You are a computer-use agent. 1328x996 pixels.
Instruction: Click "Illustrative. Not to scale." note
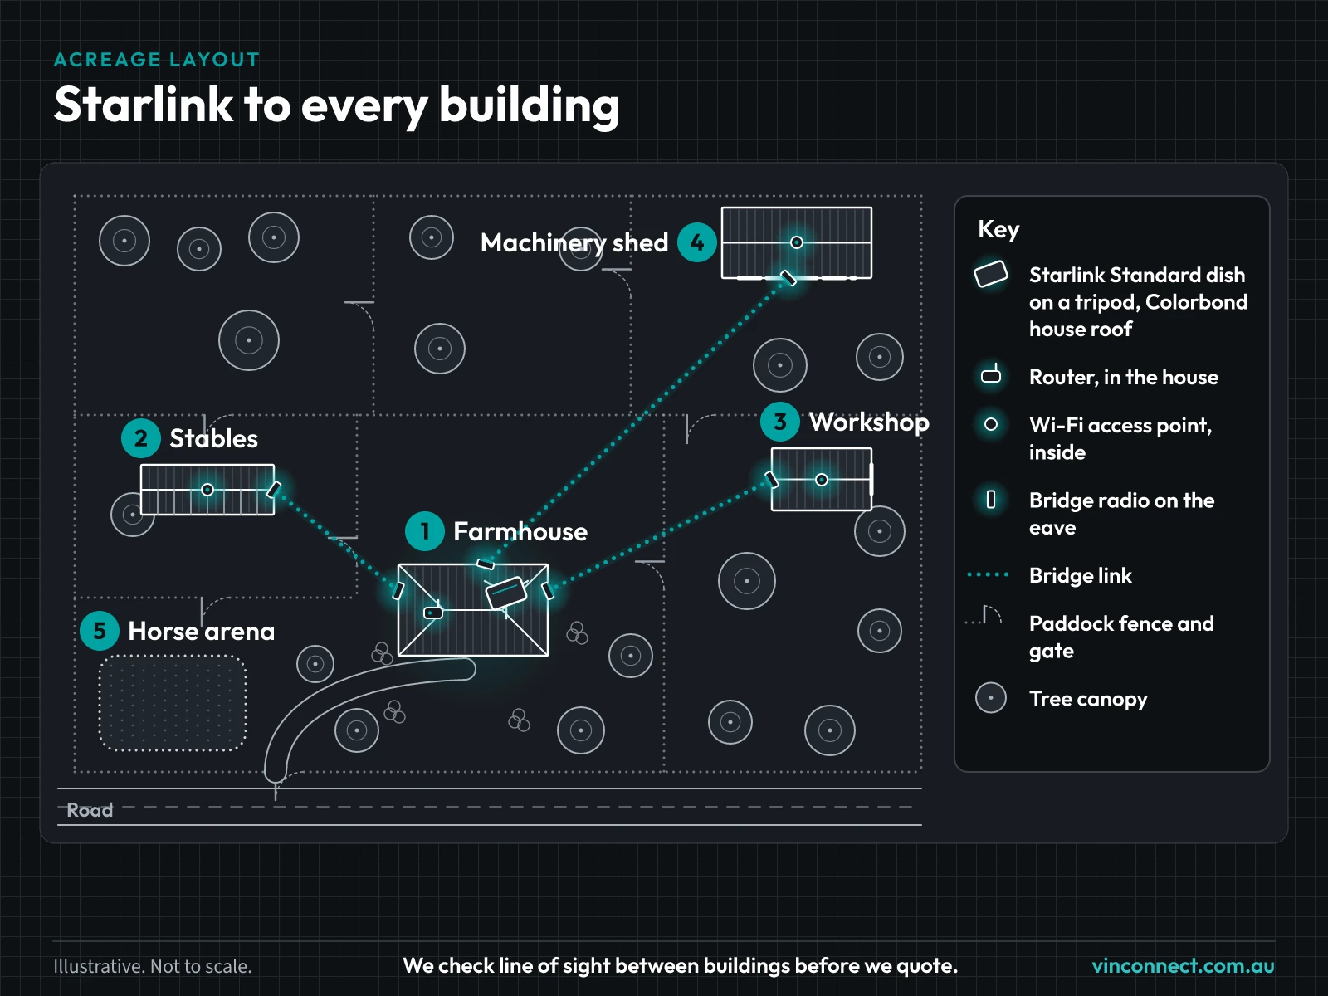tap(153, 966)
